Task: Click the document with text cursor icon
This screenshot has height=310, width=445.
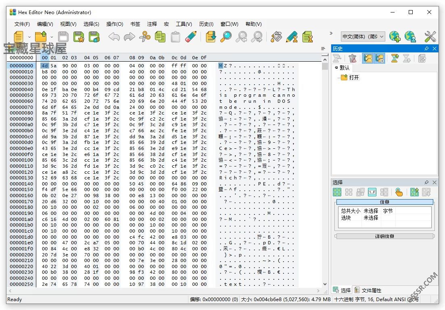Action: [x=307, y=37]
